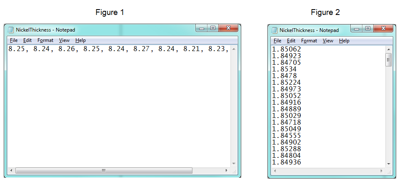Click the line 1.85049 in Figure 2
Screen dimensions: 402x184
coord(286,129)
